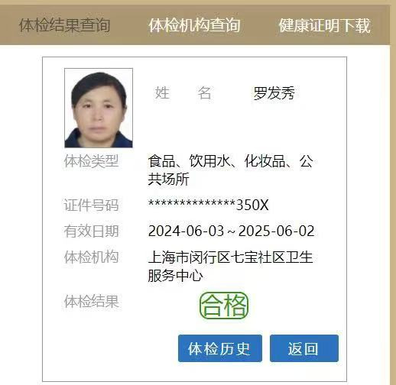Click the 返回 button

[x=304, y=348]
